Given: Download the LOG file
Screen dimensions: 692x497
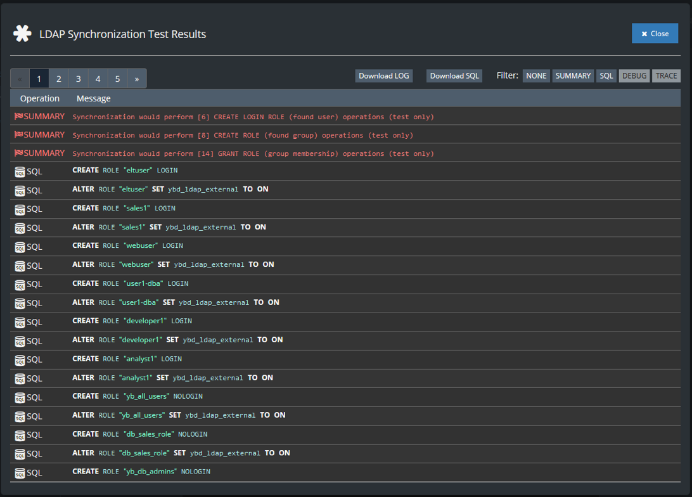Looking at the screenshot, I should tap(384, 76).
